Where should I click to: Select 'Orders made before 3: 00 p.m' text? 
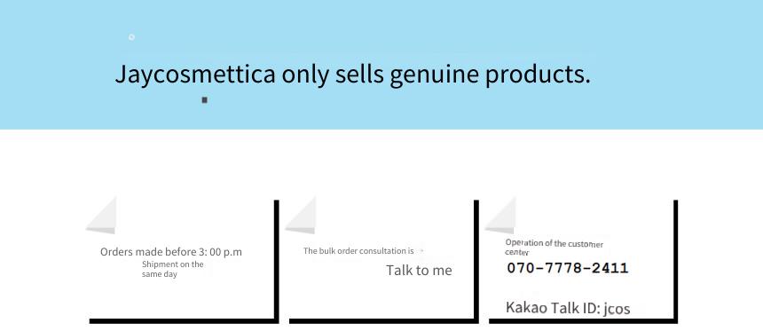[x=171, y=252]
